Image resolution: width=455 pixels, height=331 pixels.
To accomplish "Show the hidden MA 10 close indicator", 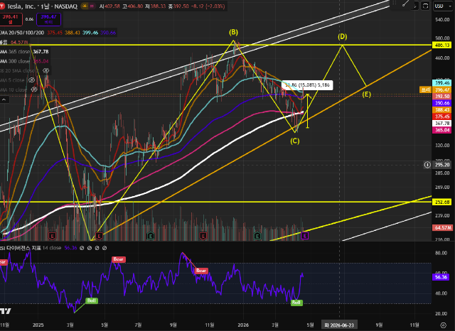I will click(x=33, y=89).
